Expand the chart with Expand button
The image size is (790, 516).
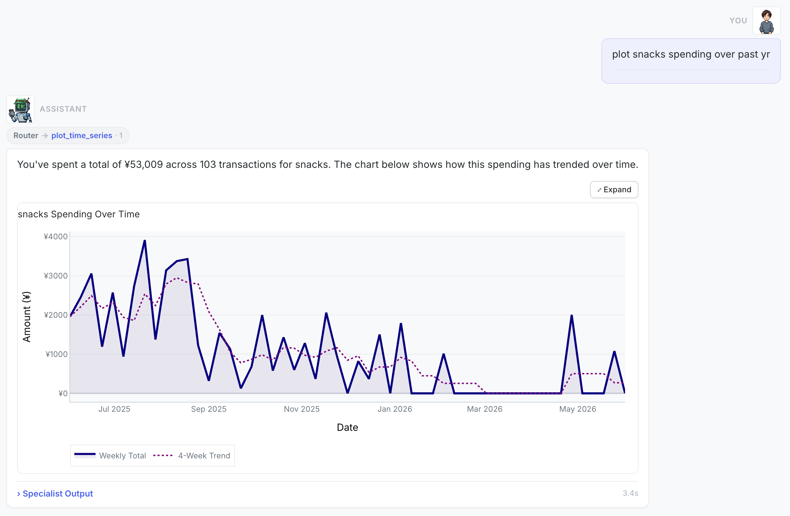[x=614, y=190]
